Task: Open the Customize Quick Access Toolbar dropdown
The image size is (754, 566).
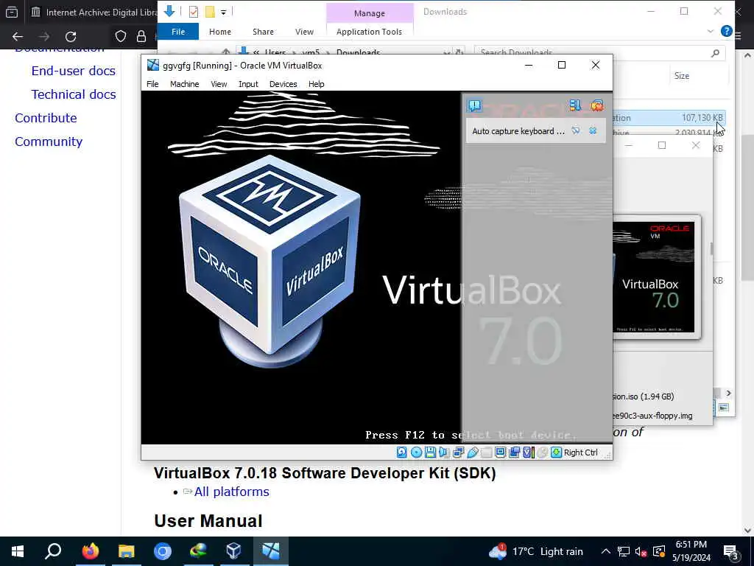Action: (224, 12)
